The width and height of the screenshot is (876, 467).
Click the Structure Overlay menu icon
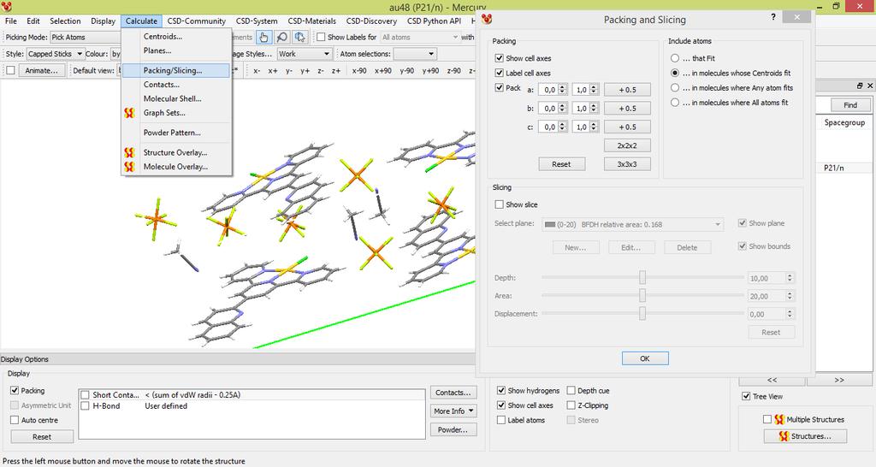[x=130, y=152]
